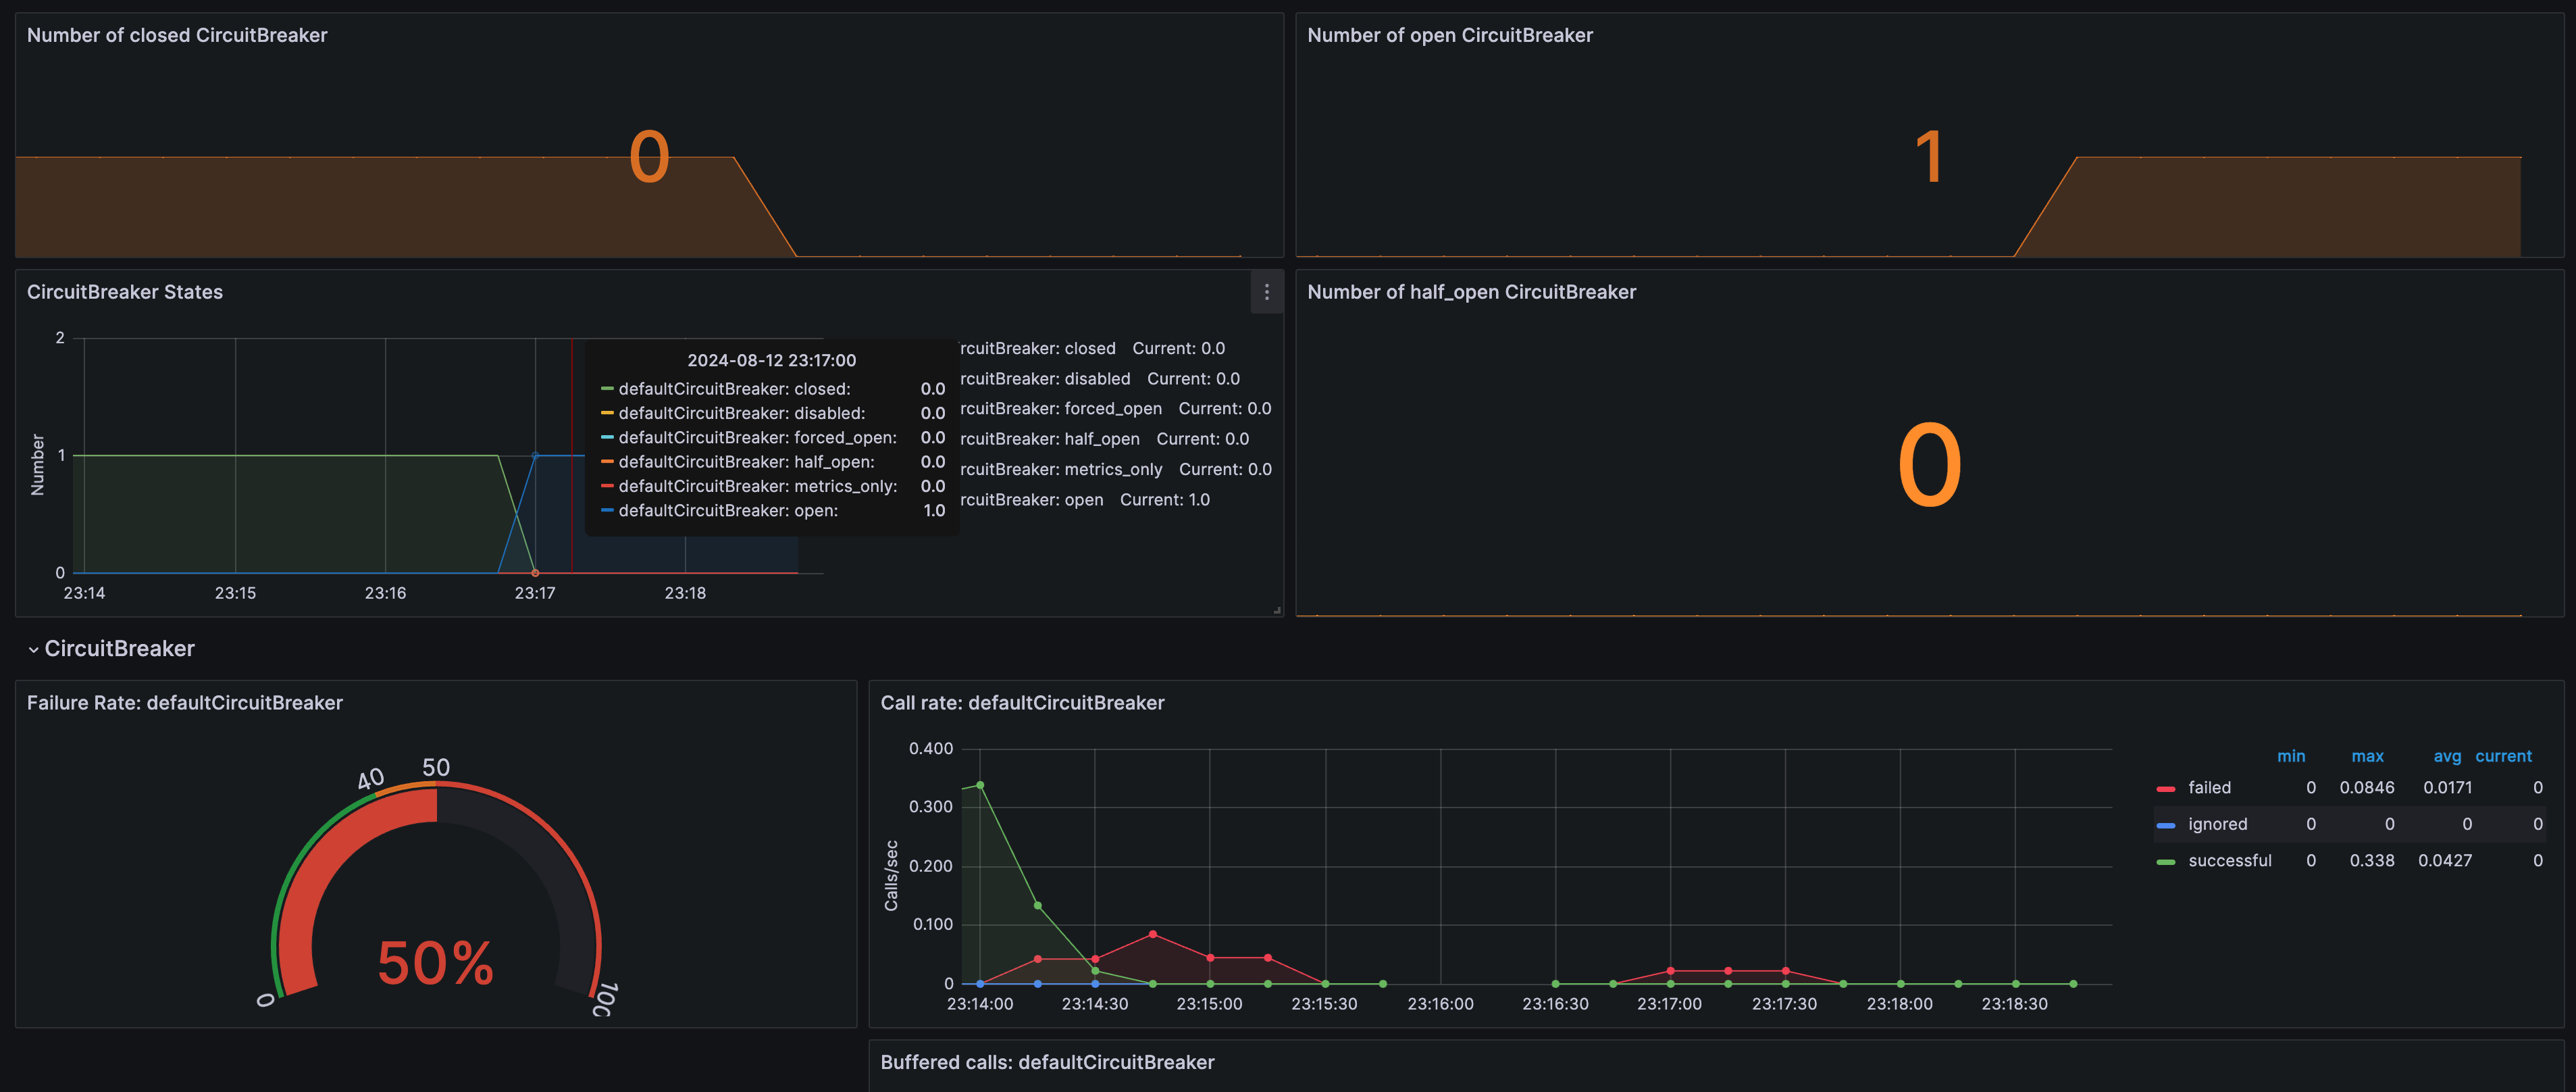Click the 'Buffered calls: defaultCircuitBreaker' panel title

coord(1047,1062)
